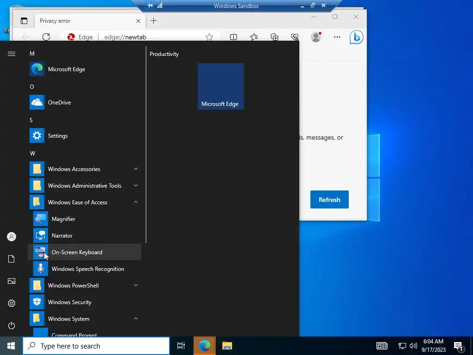473x355 pixels.
Task: Launch OneDrive from the Start menu
Action: pyautogui.click(x=85, y=102)
